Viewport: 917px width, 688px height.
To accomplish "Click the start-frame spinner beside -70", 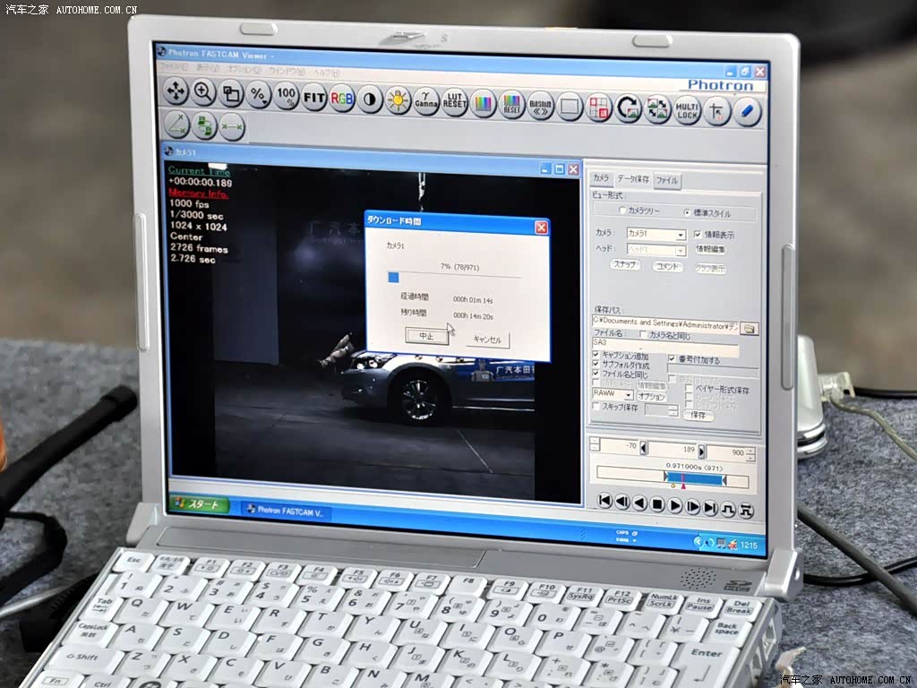I will [595, 444].
